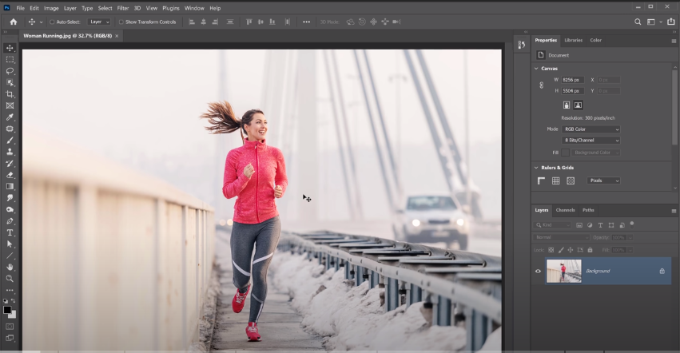The width and height of the screenshot is (680, 353).
Task: Set canvas to landscape orientation icon
Action: pos(579,105)
